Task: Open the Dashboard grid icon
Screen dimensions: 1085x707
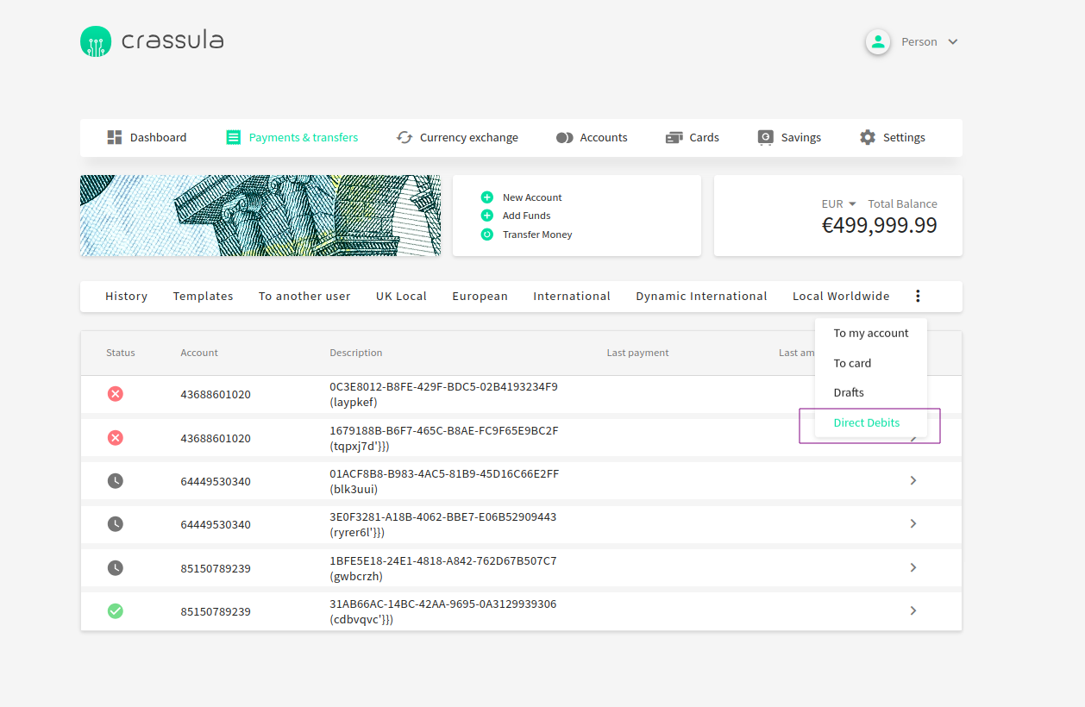Action: (115, 138)
